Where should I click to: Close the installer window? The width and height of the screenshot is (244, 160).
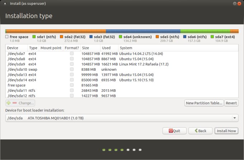click(239, 4)
